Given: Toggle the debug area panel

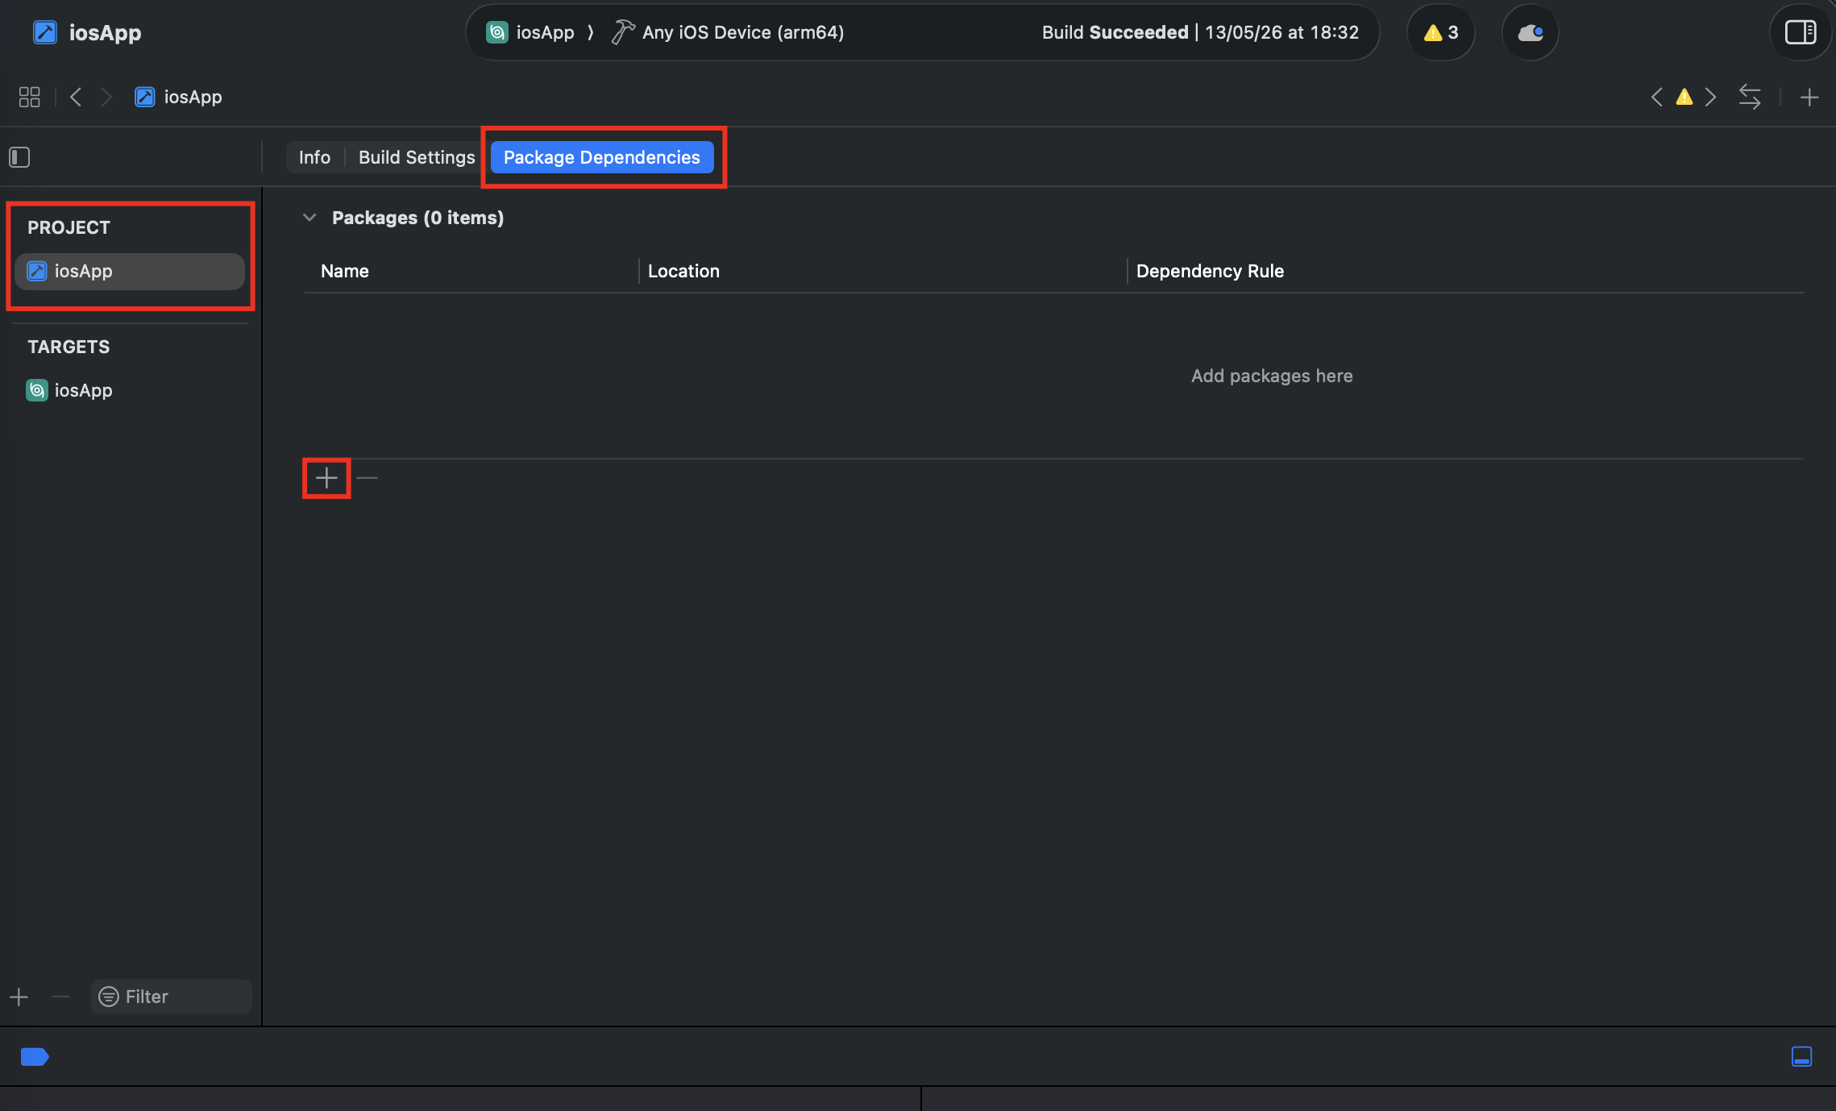Looking at the screenshot, I should (1801, 1056).
